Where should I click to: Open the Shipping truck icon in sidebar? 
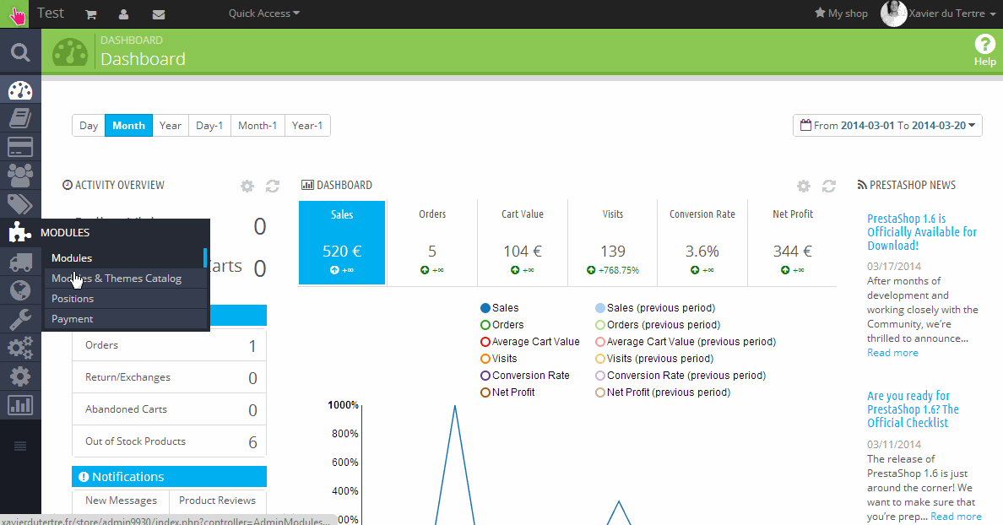point(20,262)
